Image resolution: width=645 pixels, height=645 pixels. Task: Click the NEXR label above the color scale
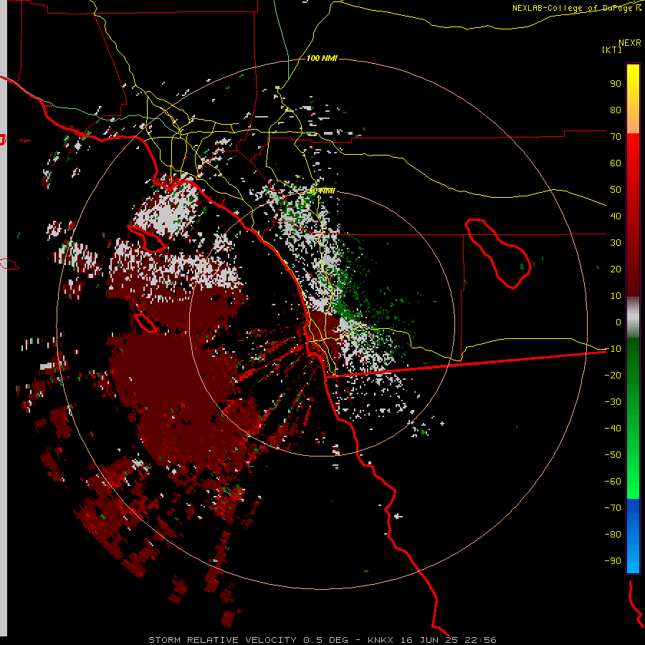[x=629, y=43]
